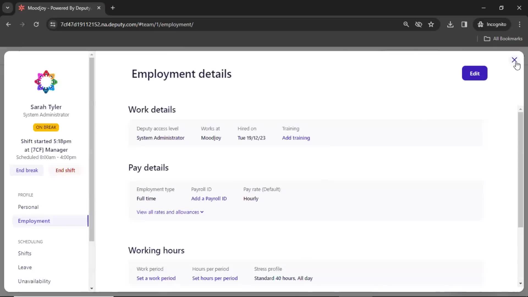Open a new browser tab
The width and height of the screenshot is (528, 297).
[x=113, y=8]
